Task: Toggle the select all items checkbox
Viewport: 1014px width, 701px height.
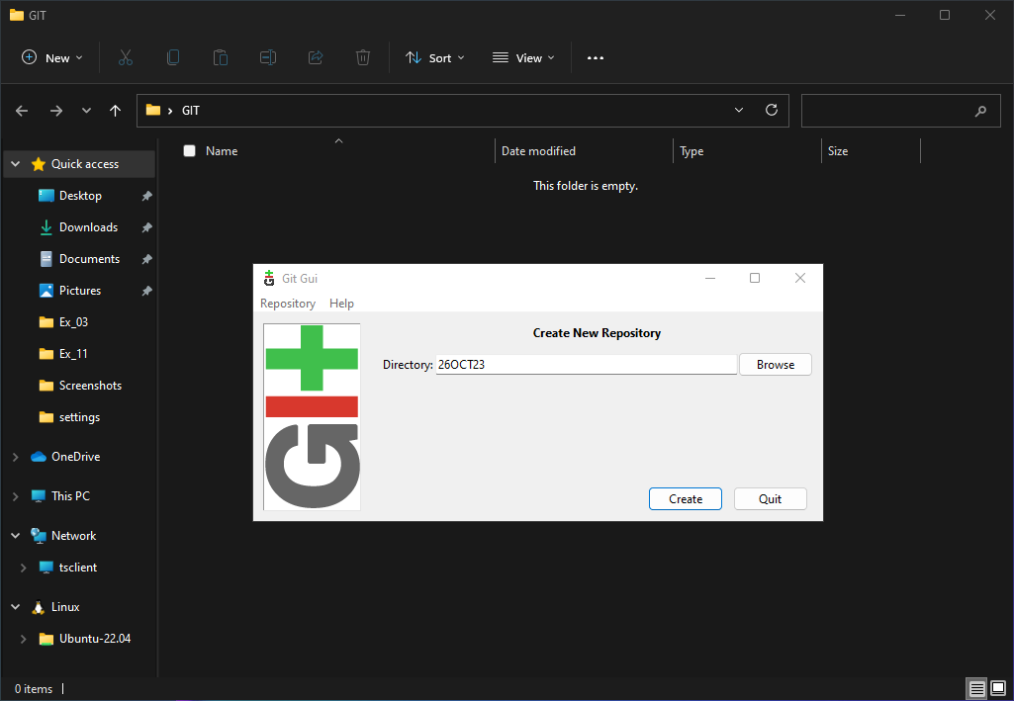Action: [190, 151]
